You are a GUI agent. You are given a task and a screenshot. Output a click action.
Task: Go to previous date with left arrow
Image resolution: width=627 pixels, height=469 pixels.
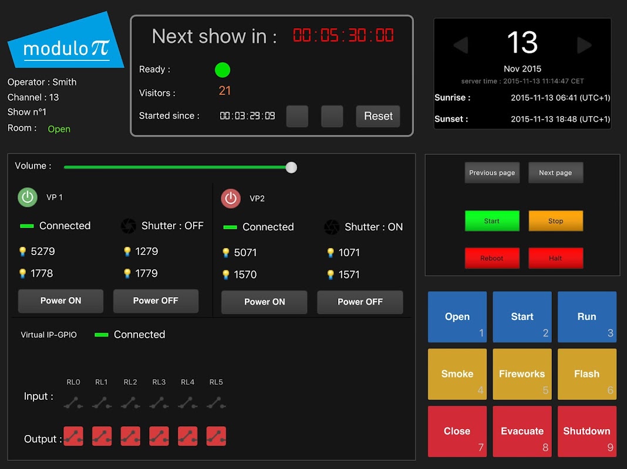click(x=461, y=45)
